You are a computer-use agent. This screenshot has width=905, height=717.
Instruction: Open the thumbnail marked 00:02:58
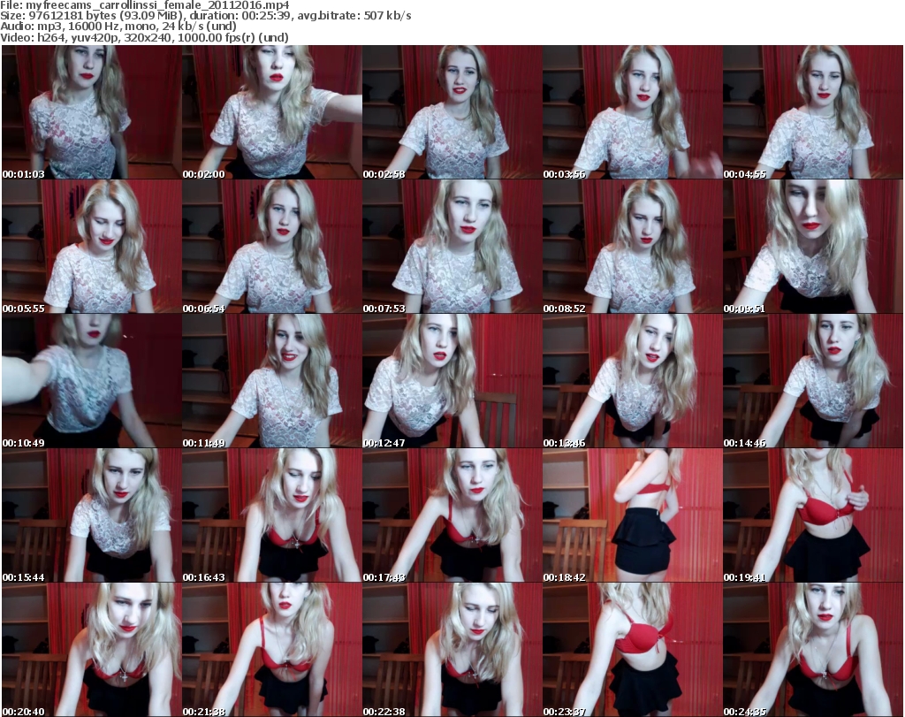(x=452, y=112)
